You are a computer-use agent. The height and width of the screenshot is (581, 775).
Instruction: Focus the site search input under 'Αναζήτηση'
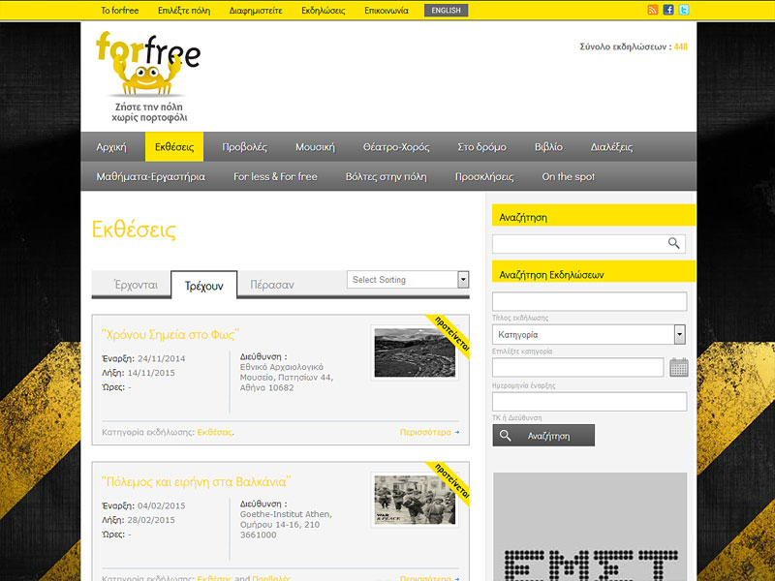coord(589,244)
